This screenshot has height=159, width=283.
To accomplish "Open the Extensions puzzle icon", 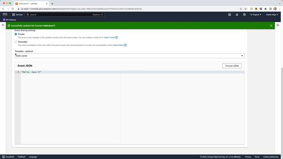I will 265,9.
